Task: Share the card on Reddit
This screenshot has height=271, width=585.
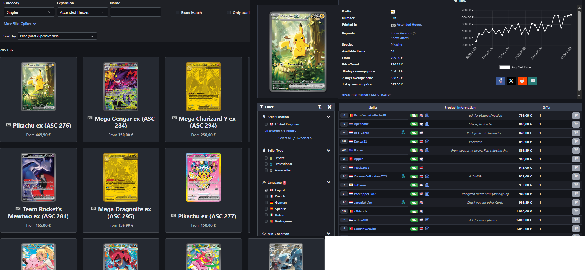Action: tap(522, 81)
